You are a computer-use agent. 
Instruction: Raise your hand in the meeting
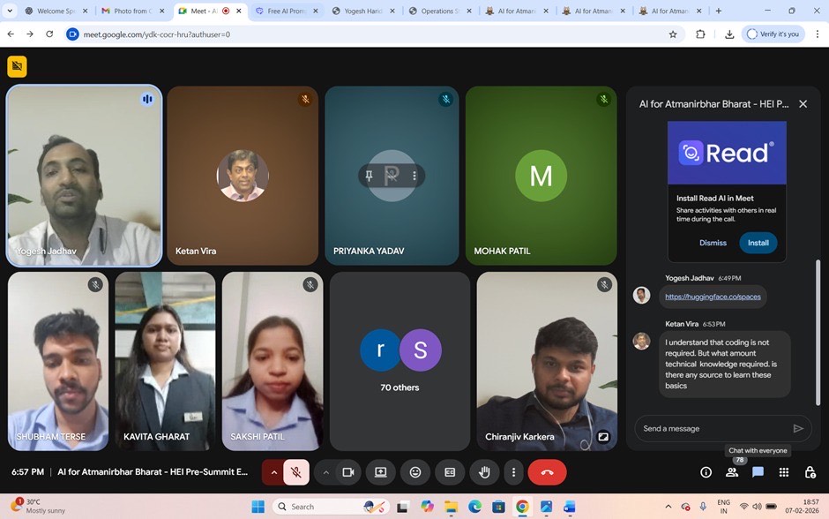click(484, 472)
